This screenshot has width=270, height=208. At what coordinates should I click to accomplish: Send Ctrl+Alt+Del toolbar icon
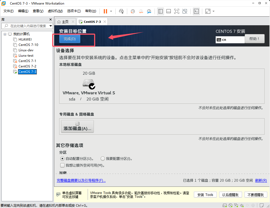coord(121,11)
